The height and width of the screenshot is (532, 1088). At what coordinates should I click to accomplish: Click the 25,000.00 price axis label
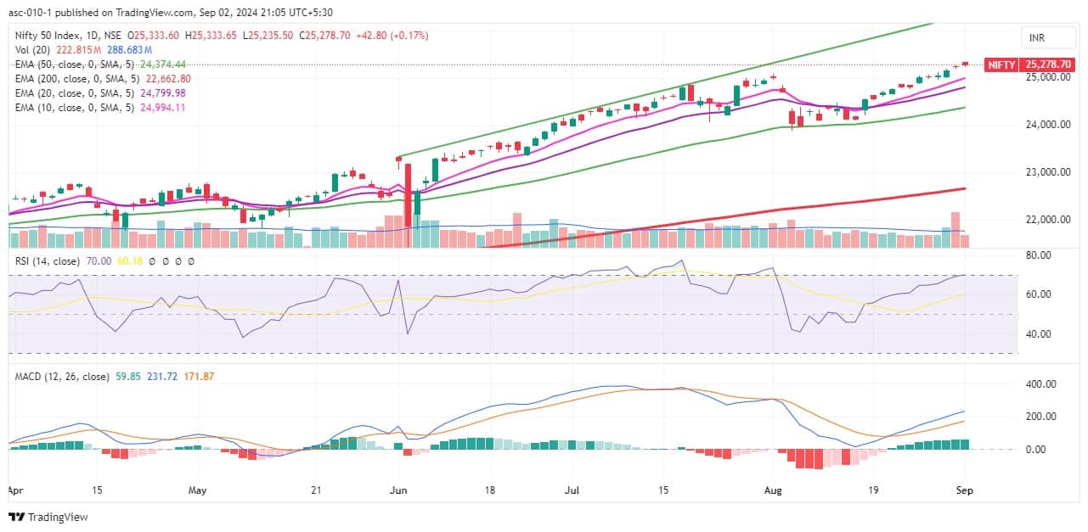[1047, 77]
